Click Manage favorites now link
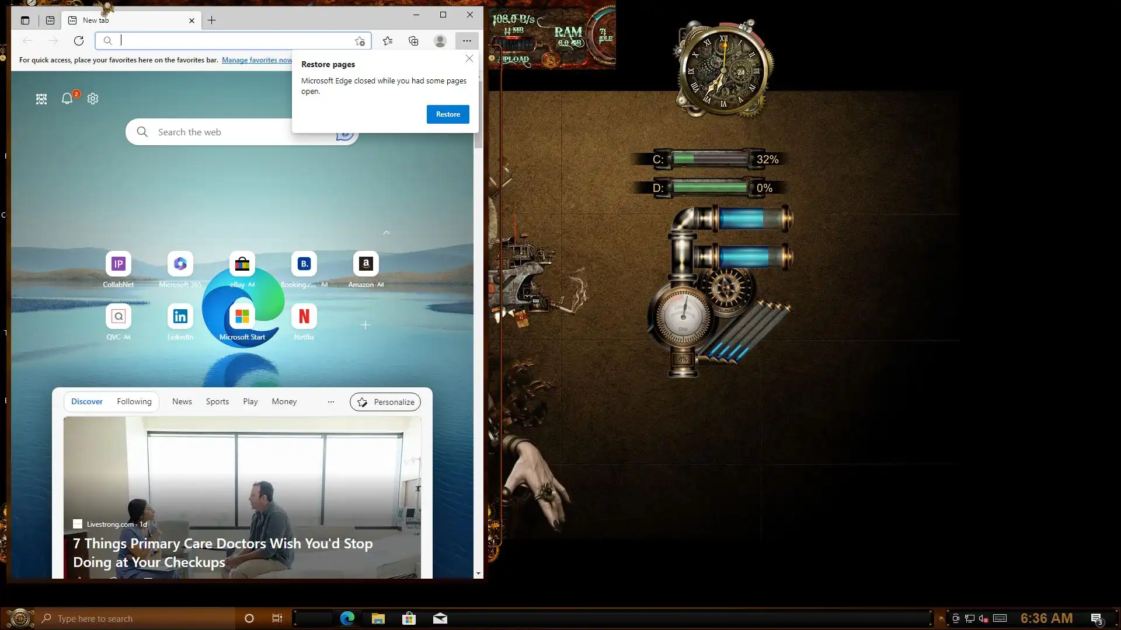This screenshot has width=1121, height=630. coord(257,60)
